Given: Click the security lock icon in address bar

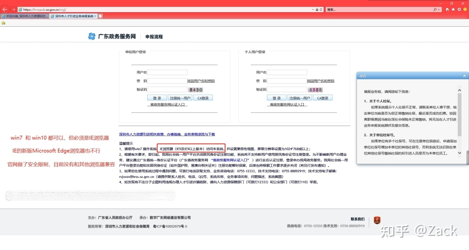Looking at the screenshot, I should pos(317,9).
